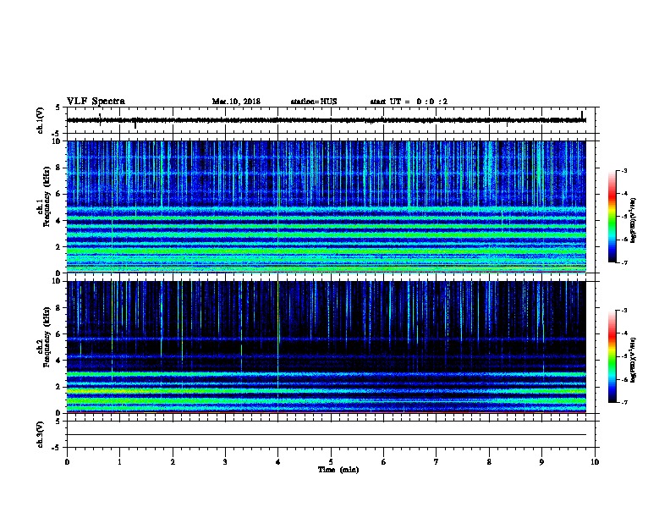Click the "Time (min)" axis title
The width and height of the screenshot is (670, 518).
click(338, 470)
